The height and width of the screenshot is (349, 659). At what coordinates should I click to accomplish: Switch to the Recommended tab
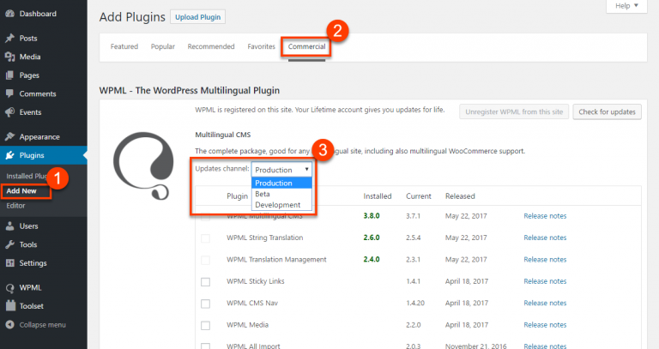211,46
